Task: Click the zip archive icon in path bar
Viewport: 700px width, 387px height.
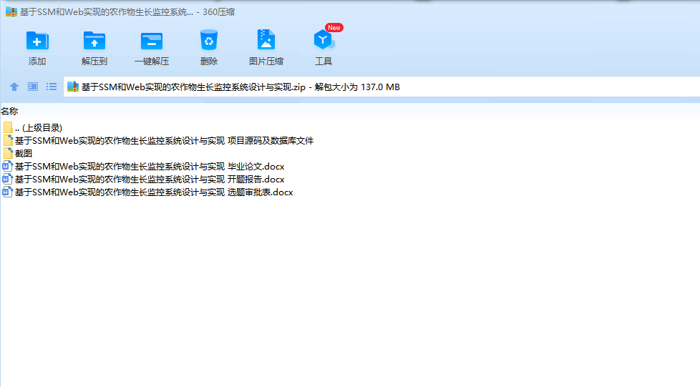Action: tap(73, 87)
